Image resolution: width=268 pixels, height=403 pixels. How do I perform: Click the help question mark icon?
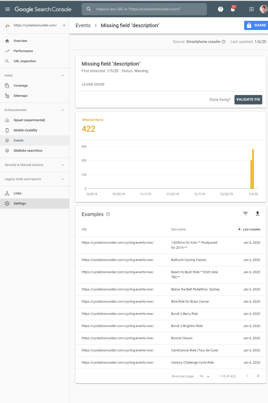pos(221,9)
